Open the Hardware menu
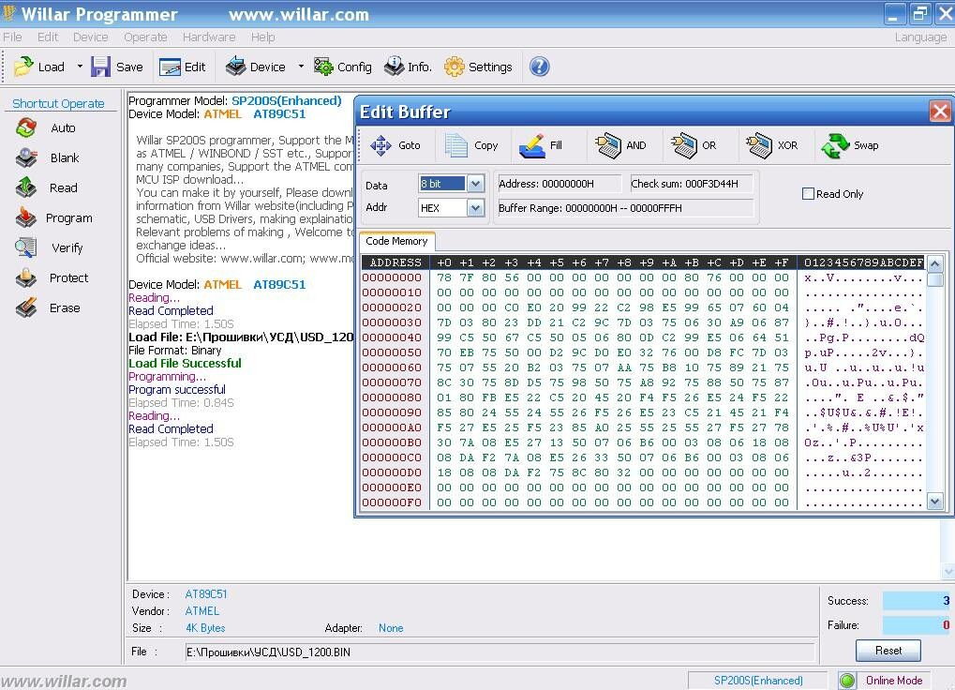The width and height of the screenshot is (955, 690). 209,37
